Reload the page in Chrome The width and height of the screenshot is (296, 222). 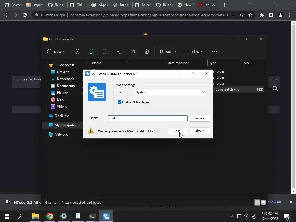(x=25, y=15)
